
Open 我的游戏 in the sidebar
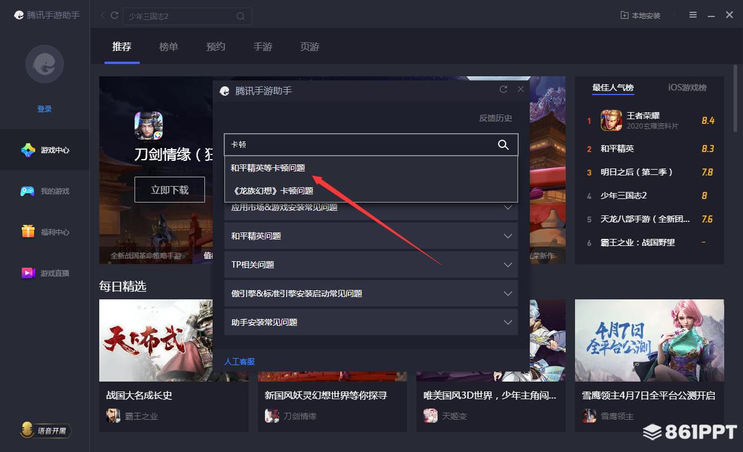(x=45, y=191)
